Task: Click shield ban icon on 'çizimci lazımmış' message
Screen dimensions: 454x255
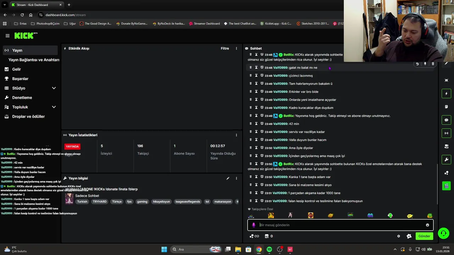Action: tap(262, 75)
